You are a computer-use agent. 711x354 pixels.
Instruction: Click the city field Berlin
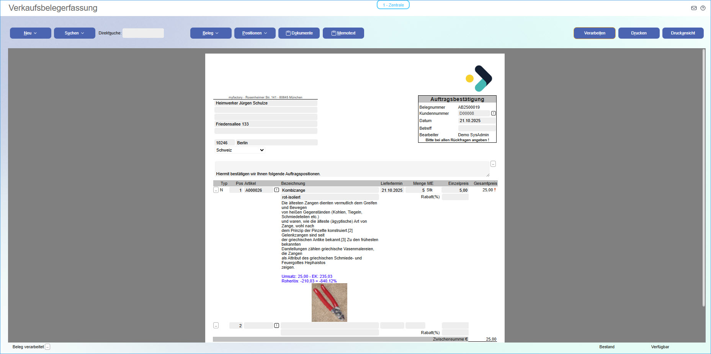coord(277,143)
